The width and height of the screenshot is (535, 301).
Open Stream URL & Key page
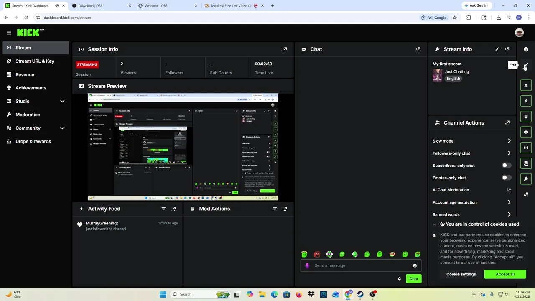point(36,61)
